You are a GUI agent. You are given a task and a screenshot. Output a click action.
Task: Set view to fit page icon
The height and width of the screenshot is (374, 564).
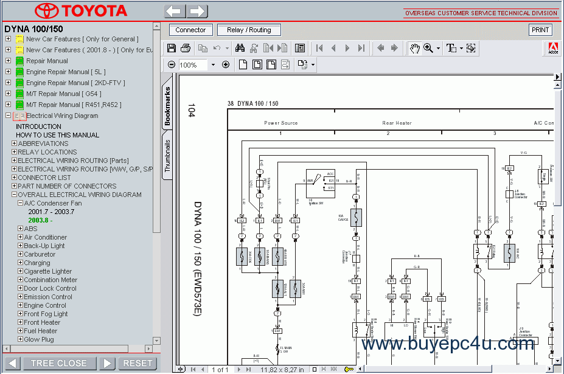click(257, 64)
